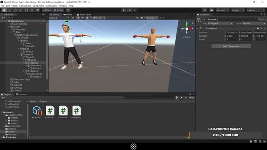Open the Account dropdown
Image resolution: width=267 pixels, height=150 pixels.
[222, 10]
